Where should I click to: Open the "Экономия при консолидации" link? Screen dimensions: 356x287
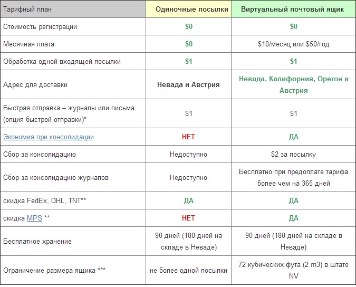49,137
